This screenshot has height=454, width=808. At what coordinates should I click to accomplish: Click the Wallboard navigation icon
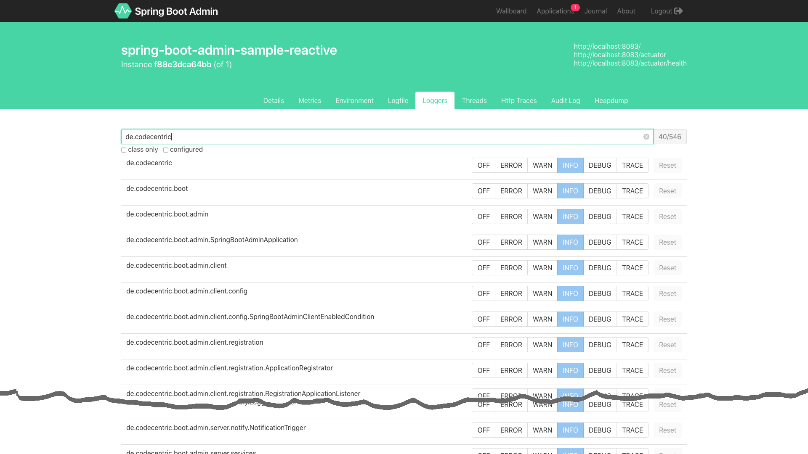point(511,11)
